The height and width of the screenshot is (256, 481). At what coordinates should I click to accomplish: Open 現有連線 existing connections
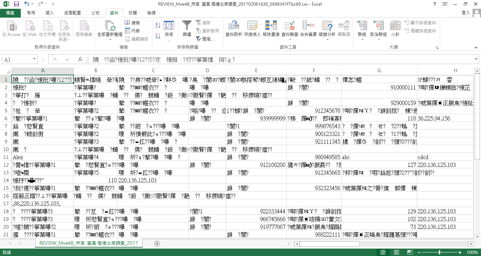pos(83,29)
